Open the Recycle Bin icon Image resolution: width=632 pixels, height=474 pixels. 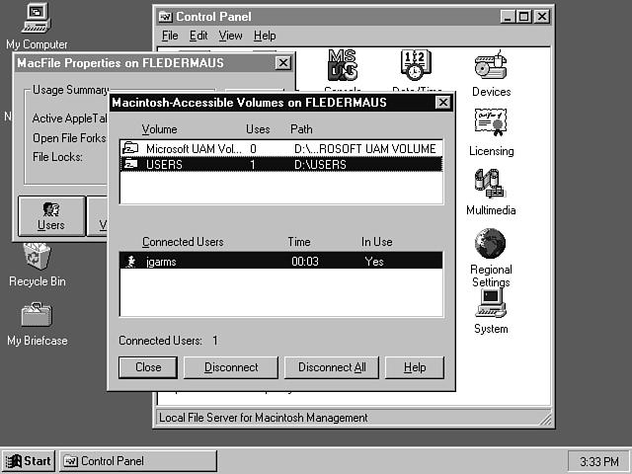point(37,259)
